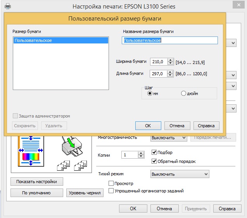The height and width of the screenshot is (218, 247).
Task: Click the page layout preview thumbnail
Action: click(x=31, y=151)
